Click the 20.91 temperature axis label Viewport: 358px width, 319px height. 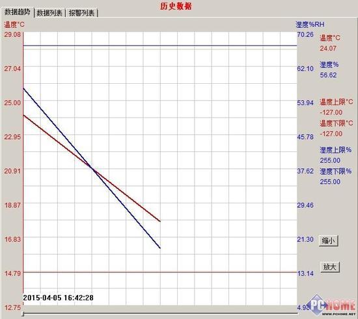12,171
